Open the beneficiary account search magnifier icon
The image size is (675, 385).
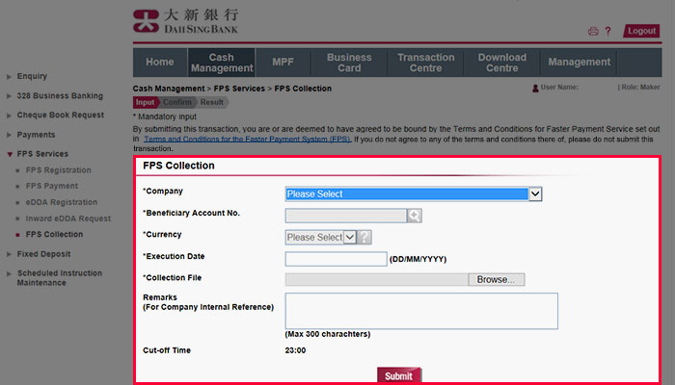(x=414, y=216)
